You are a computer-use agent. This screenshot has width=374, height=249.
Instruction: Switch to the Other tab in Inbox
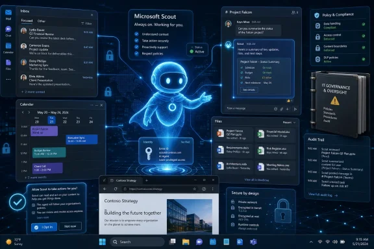[x=42, y=21]
